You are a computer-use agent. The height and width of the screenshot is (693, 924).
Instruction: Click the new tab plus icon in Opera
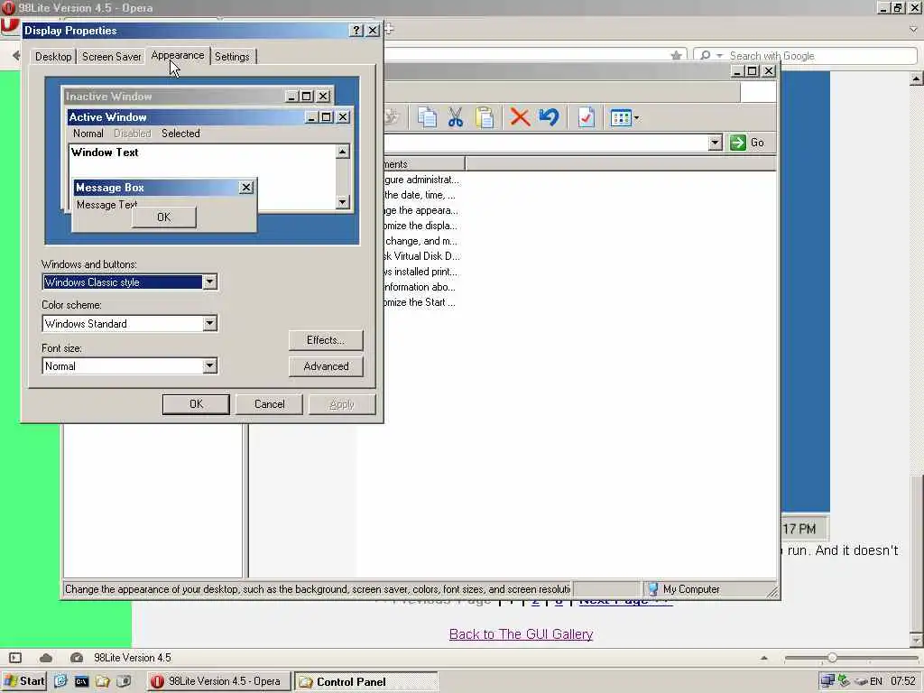click(x=388, y=28)
